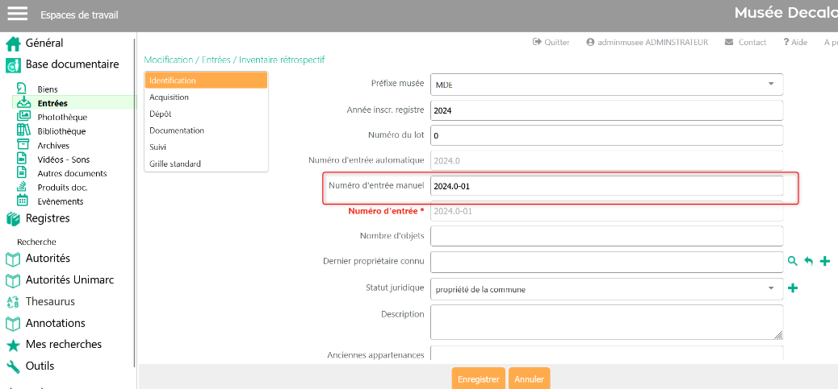Click the Vidéos - Sons icon
Viewport: 838px width, 389px height.
[x=23, y=159]
